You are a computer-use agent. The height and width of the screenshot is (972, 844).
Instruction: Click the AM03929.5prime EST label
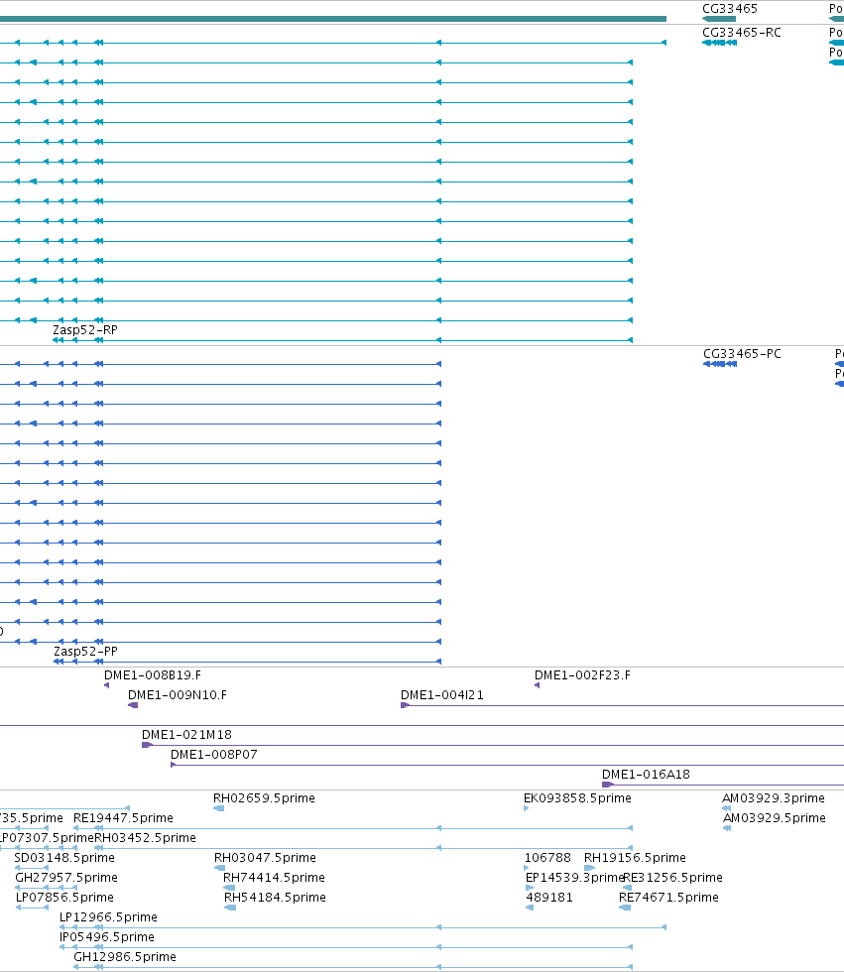pos(774,817)
